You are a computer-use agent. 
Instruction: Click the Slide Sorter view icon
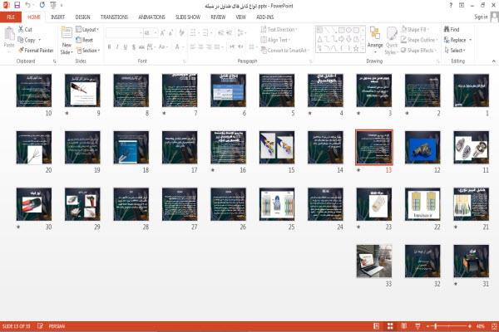point(390,326)
